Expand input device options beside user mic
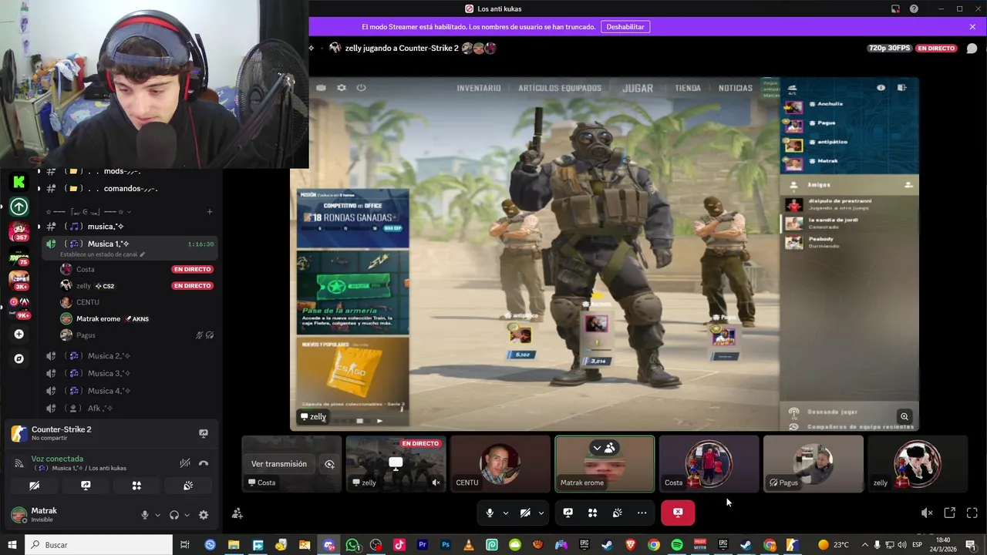The height and width of the screenshot is (555, 987). 157,515
